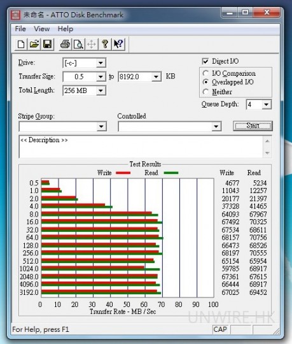Click the Description scrollbar down arrow
The width and height of the screenshot is (292, 344).
coord(267,153)
